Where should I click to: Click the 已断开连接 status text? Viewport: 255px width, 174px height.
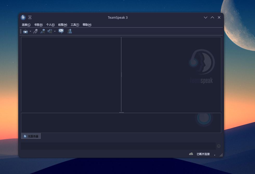[x=203, y=154]
